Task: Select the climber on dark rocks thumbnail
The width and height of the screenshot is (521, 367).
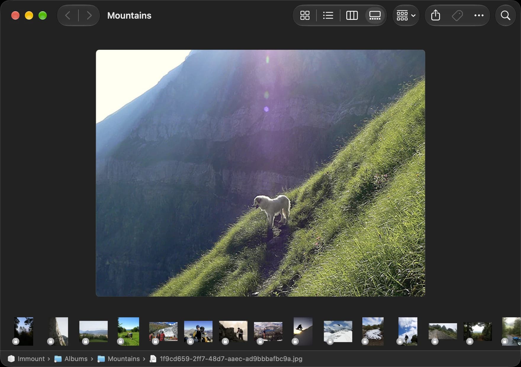Action: (233, 331)
